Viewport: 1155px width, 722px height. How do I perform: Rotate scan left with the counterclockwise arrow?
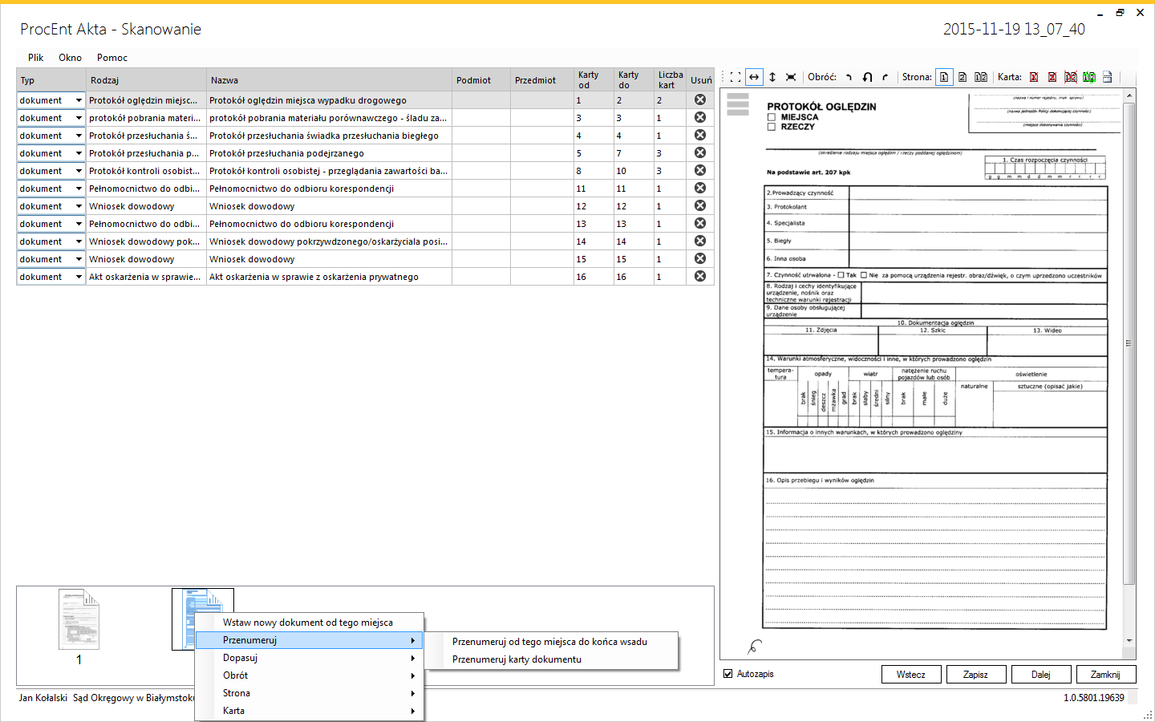tap(849, 77)
